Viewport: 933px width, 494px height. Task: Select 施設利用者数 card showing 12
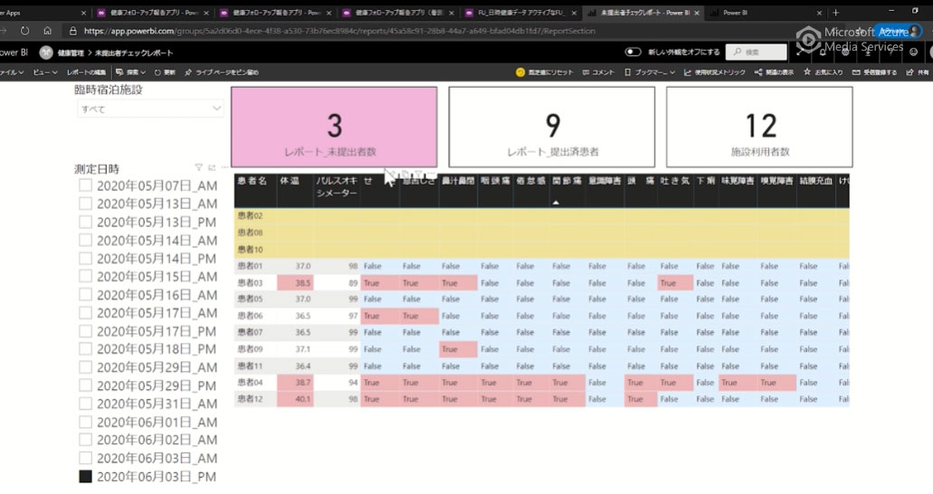point(759,127)
